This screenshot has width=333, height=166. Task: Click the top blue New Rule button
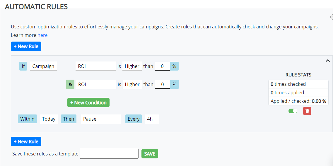click(x=26, y=46)
